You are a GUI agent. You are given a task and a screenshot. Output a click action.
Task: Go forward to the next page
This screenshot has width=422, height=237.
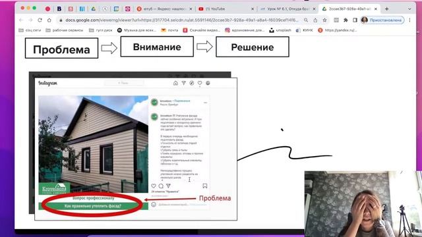30,20
